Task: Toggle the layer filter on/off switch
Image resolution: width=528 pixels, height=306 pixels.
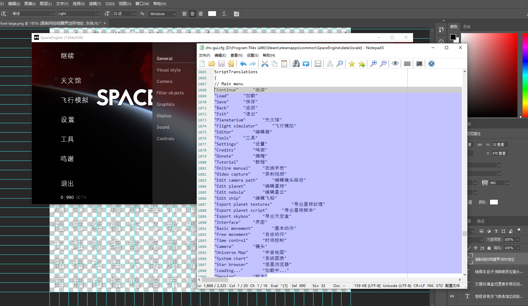Action: tap(519, 230)
